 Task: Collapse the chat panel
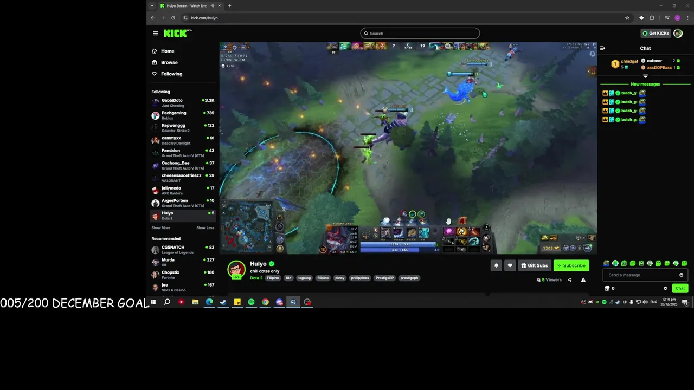(602, 48)
